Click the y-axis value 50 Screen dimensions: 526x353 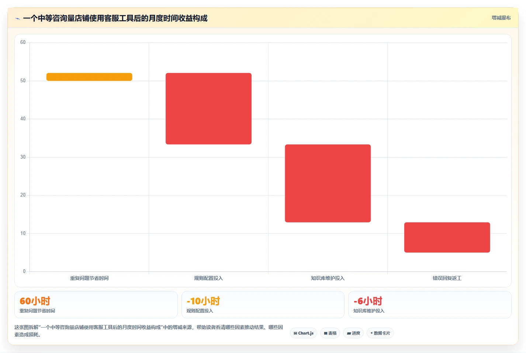coord(23,81)
